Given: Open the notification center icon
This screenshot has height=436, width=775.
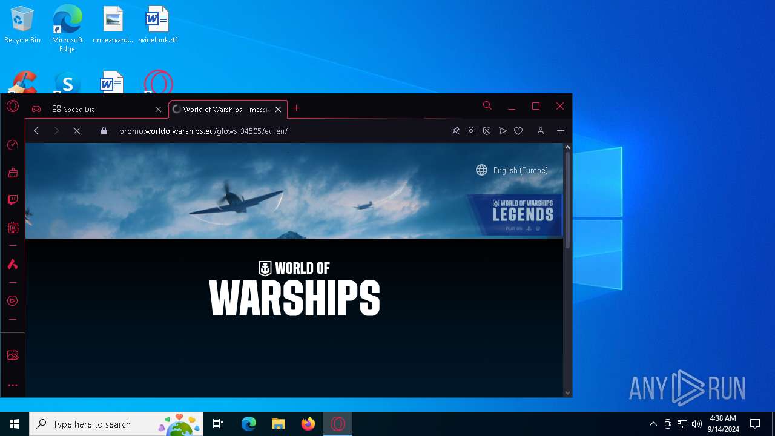Looking at the screenshot, I should (755, 424).
